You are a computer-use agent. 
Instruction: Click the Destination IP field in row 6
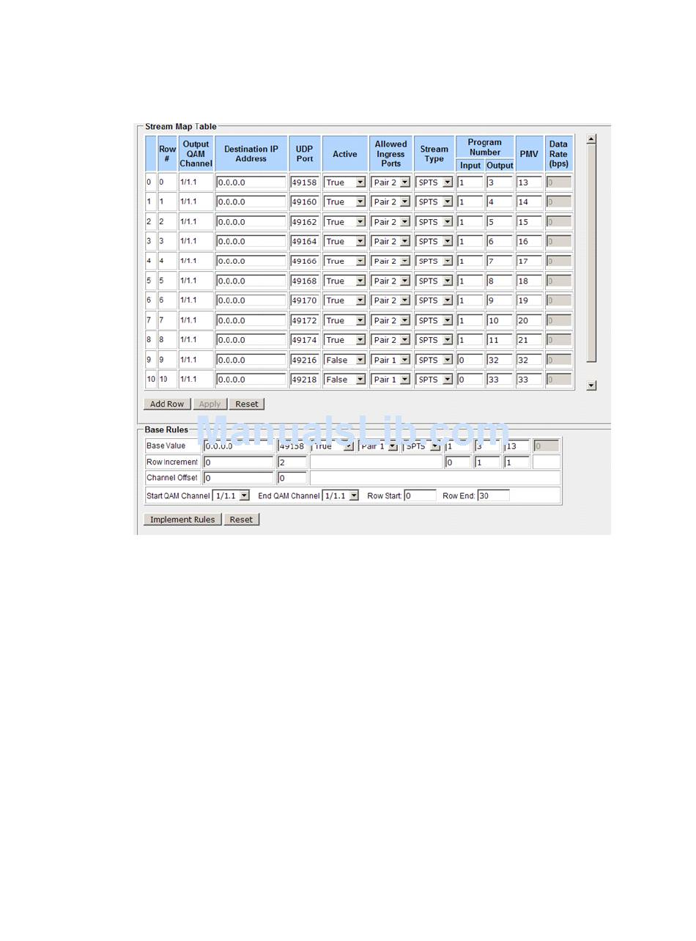pos(251,300)
